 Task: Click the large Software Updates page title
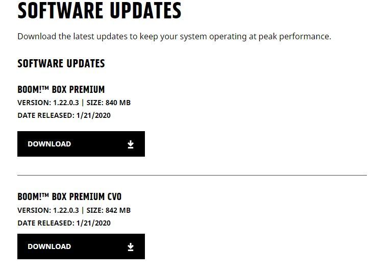[x=100, y=11]
